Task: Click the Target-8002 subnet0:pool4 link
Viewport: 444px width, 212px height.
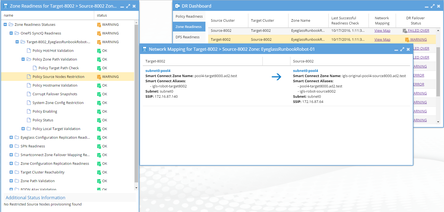Action: (158, 71)
